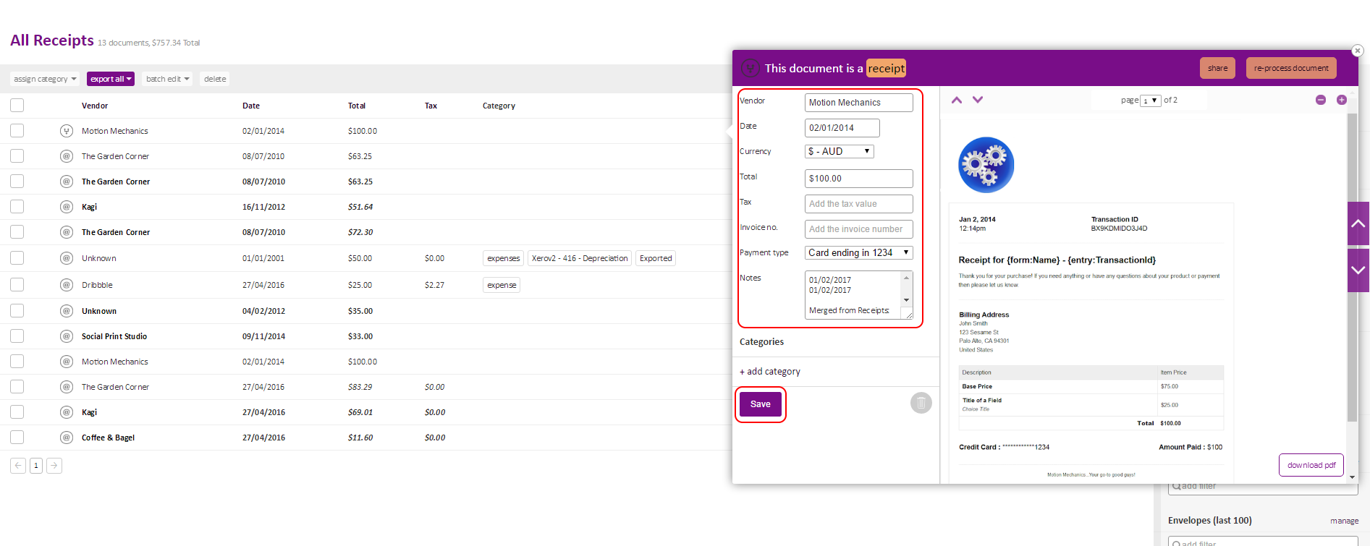Click the Total $100.00 input field
Screen dimensions: 1370x546
coord(859,179)
